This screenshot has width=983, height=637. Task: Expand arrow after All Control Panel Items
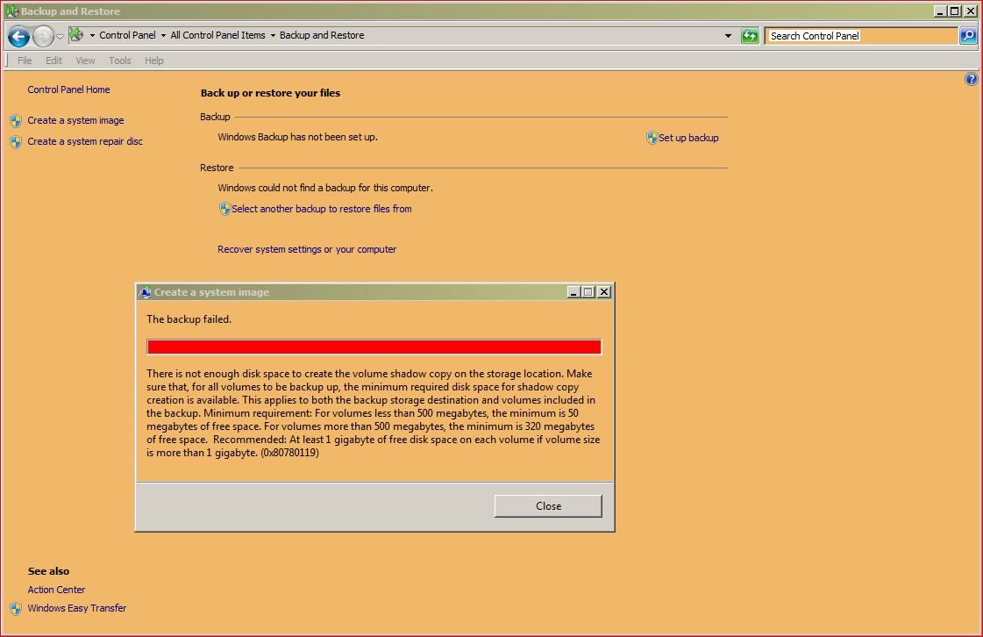273,36
